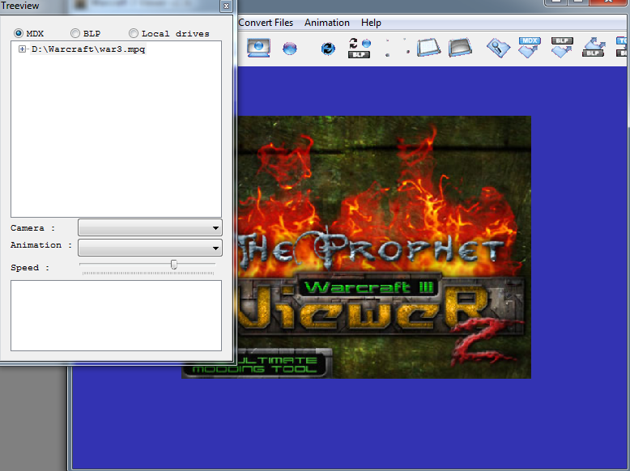Close the Treeview panel
Image resolution: width=630 pixels, height=471 pixels.
226,6
